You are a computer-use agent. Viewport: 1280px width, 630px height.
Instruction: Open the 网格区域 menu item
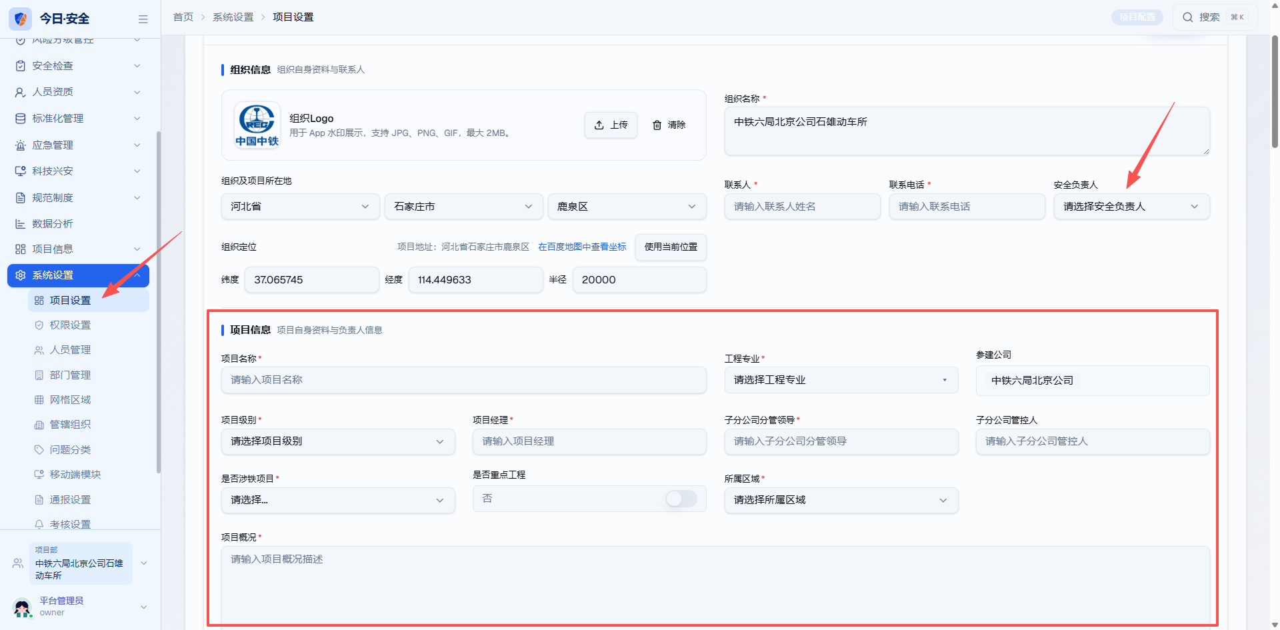click(x=89, y=400)
